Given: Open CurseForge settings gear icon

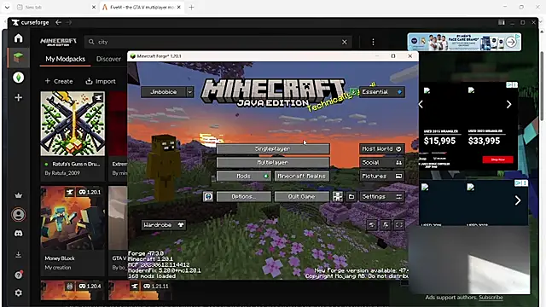Looking at the screenshot, I should pos(19,293).
